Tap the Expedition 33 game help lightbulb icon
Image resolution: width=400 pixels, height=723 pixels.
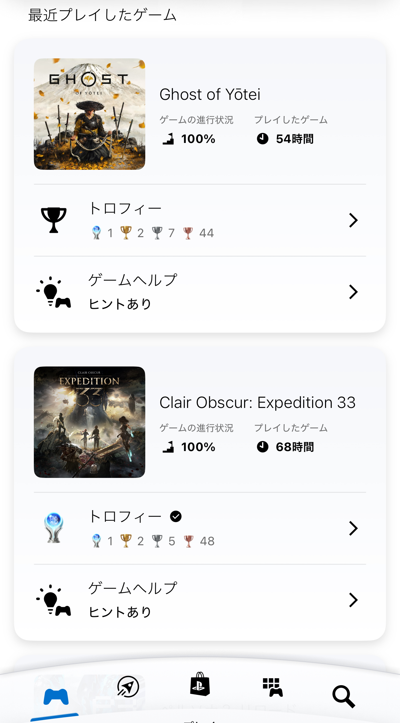[54, 600]
